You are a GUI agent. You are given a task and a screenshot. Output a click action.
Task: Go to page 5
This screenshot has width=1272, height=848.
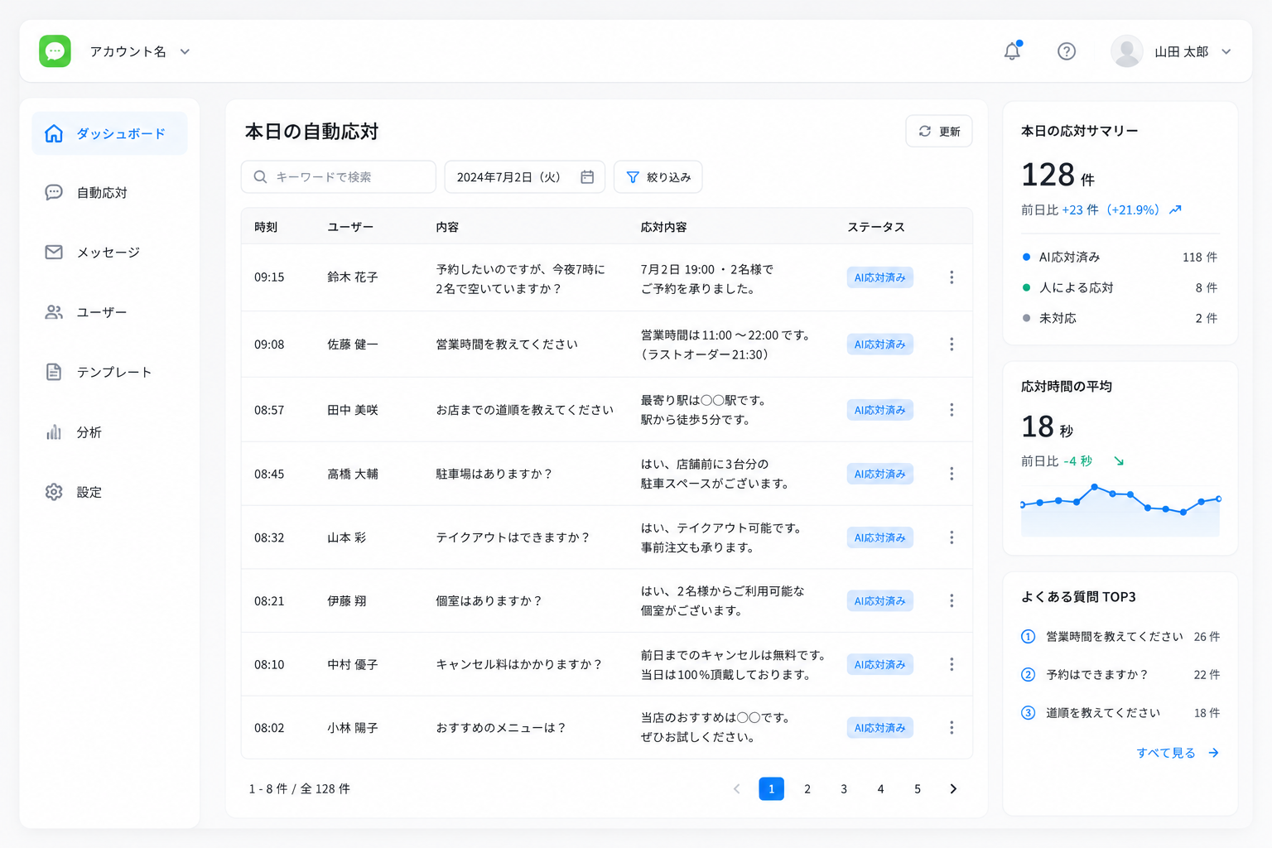[x=917, y=789]
